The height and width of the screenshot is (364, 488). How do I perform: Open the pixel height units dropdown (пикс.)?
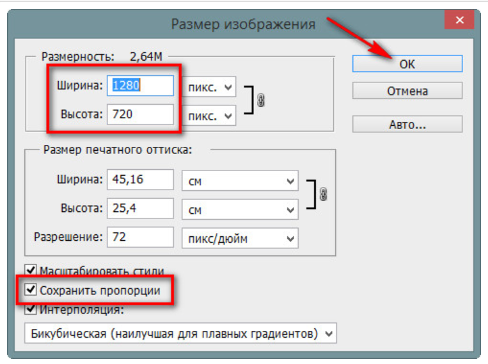[210, 115]
